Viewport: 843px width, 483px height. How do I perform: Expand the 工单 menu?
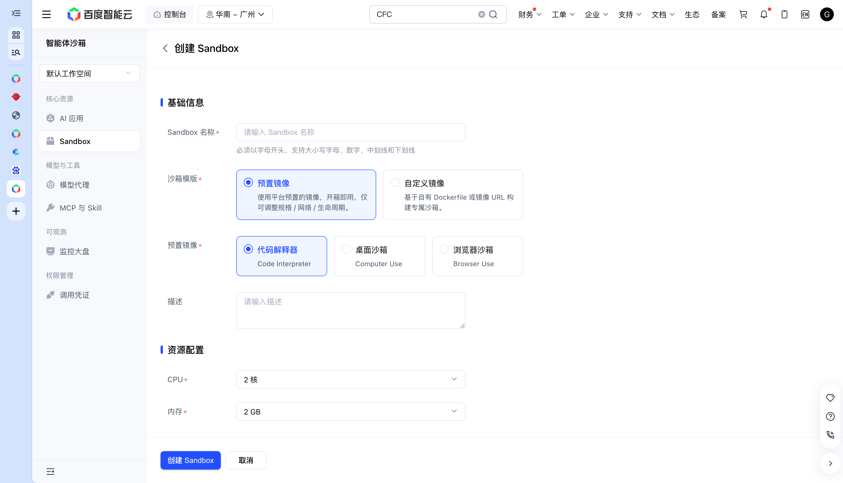563,14
